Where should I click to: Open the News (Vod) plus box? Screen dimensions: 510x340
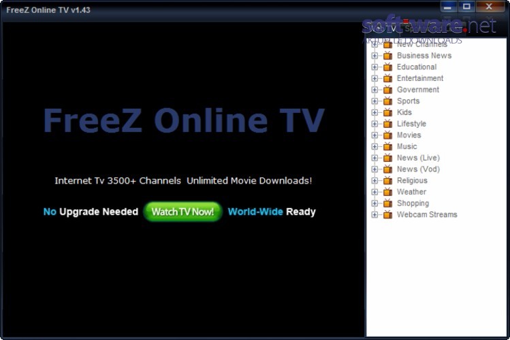click(x=374, y=169)
